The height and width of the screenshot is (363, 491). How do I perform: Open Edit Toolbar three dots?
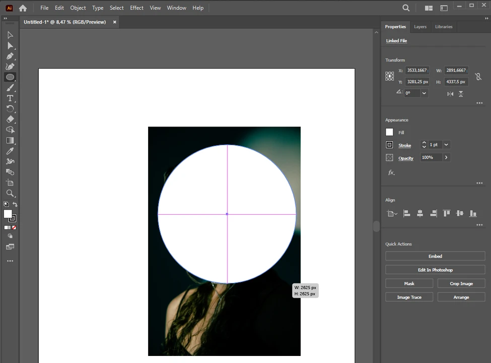10,261
